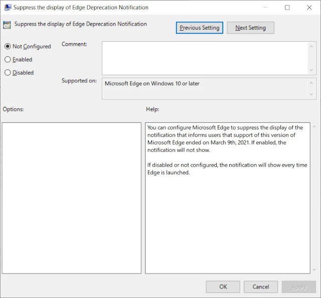The width and height of the screenshot is (321, 298).
Task: Click the Comment box scroll down arrow
Action: coord(311,70)
